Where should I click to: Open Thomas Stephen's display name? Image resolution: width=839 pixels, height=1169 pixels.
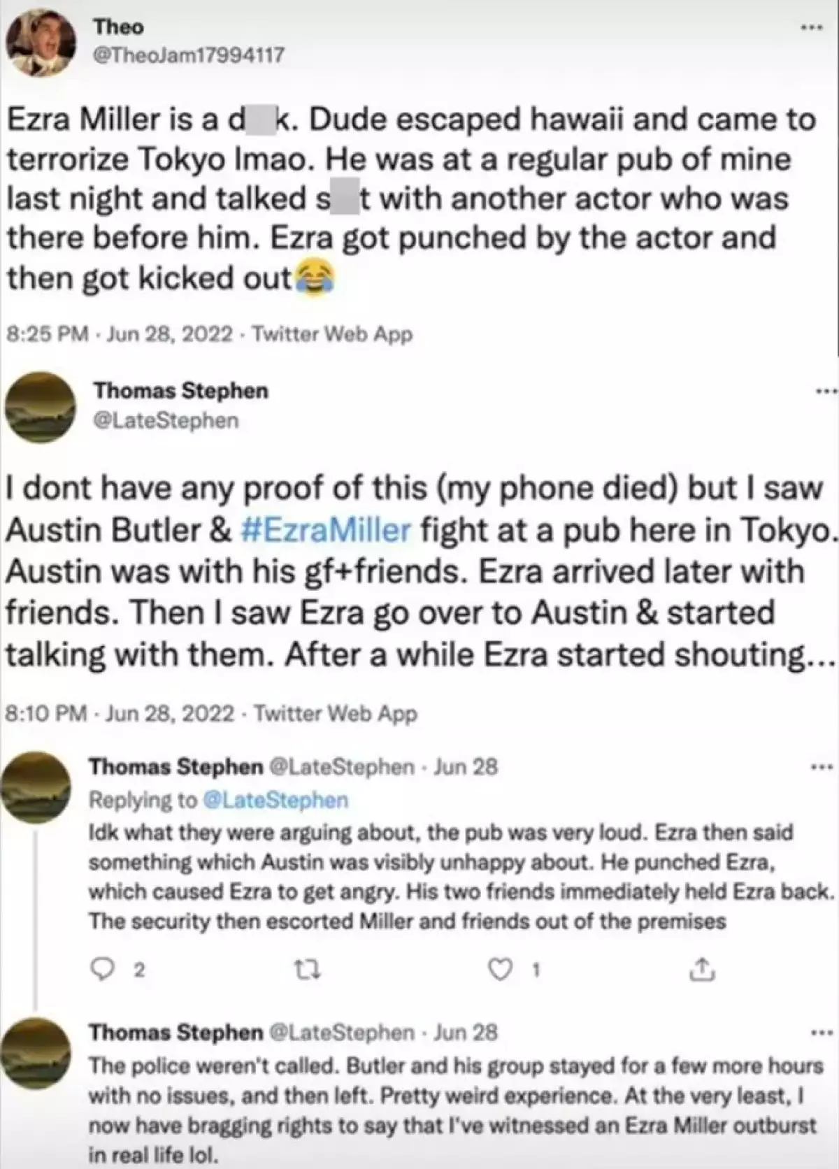(179, 391)
